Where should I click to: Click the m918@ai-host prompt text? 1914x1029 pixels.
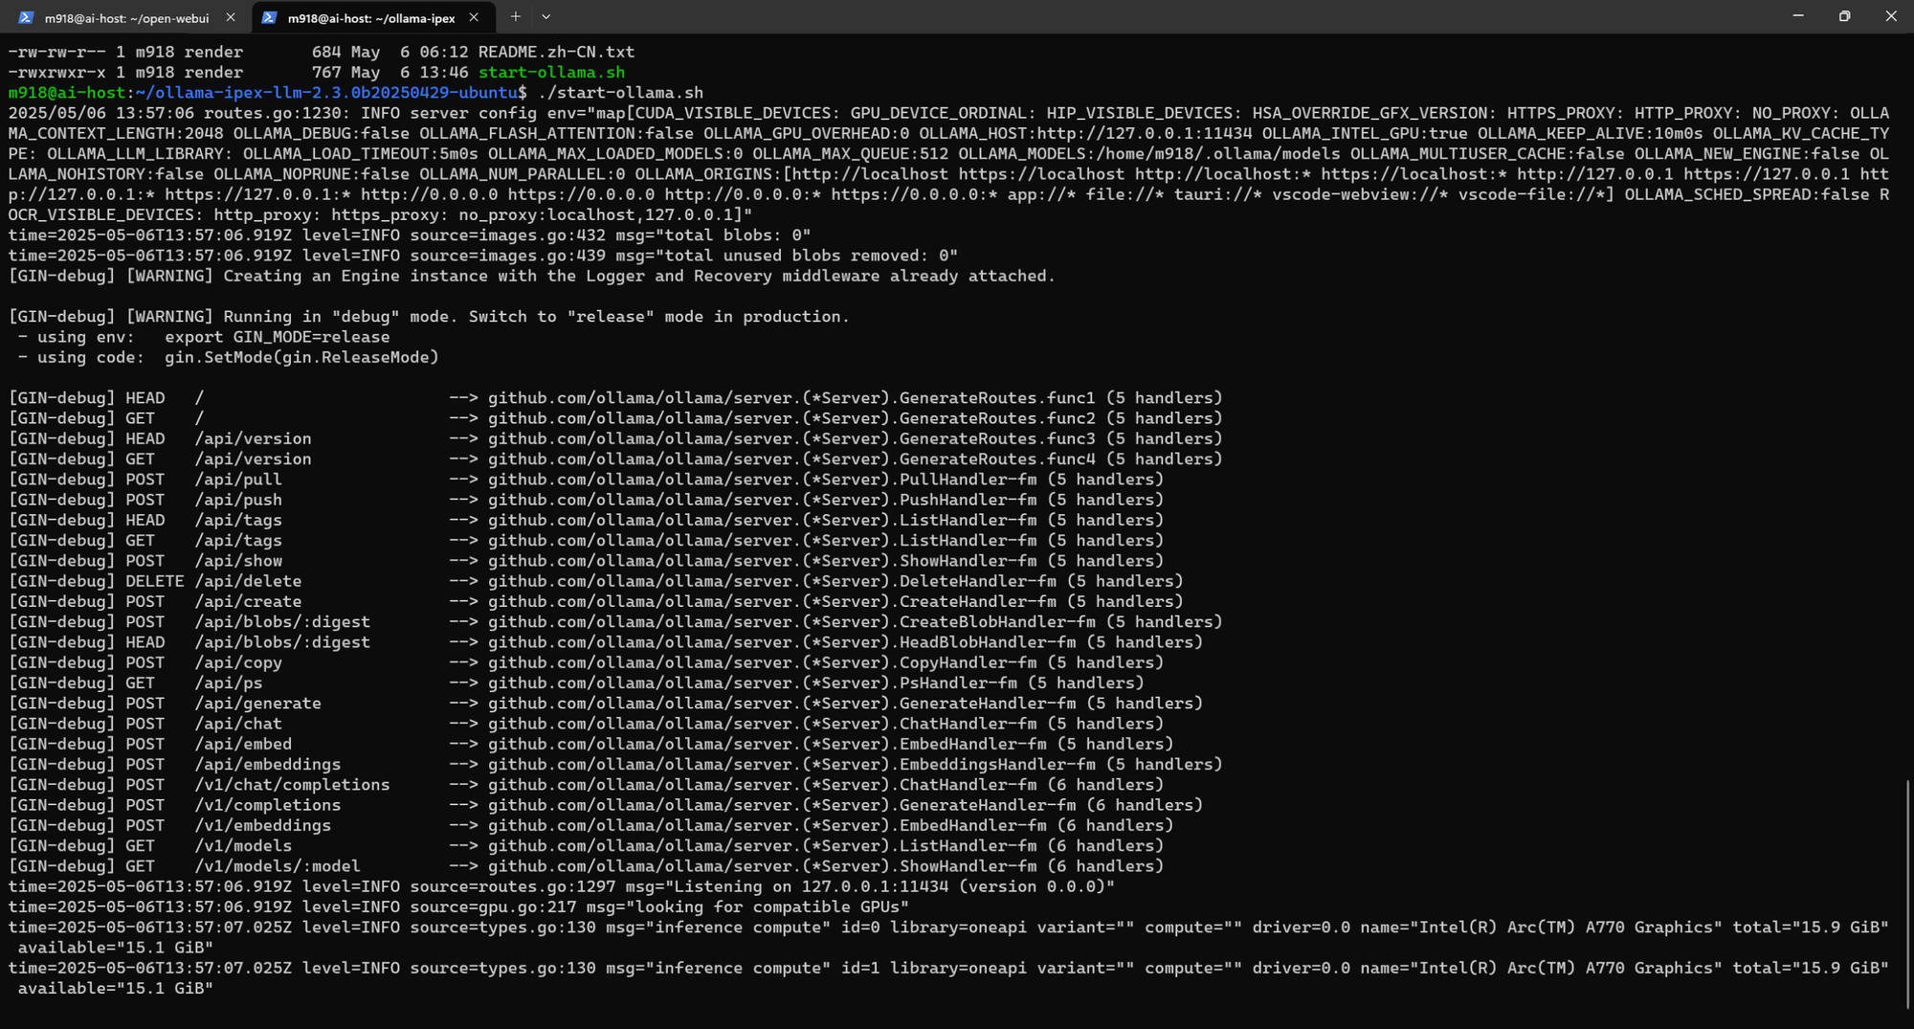[67, 93]
